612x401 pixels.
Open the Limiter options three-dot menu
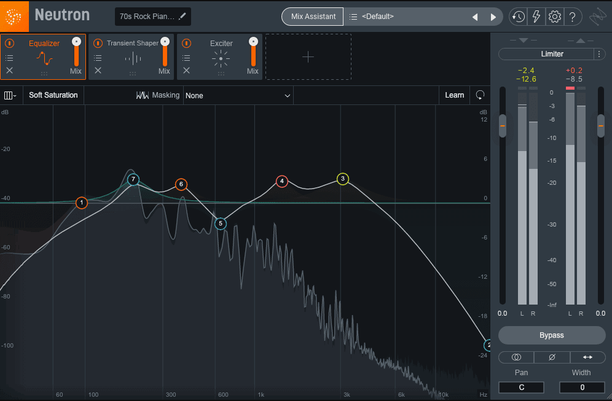(599, 54)
